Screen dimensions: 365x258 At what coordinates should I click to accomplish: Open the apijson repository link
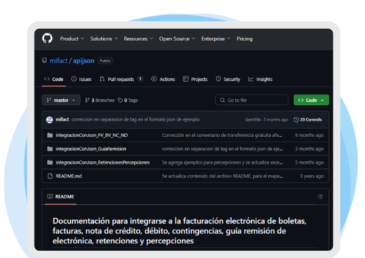pos(83,61)
